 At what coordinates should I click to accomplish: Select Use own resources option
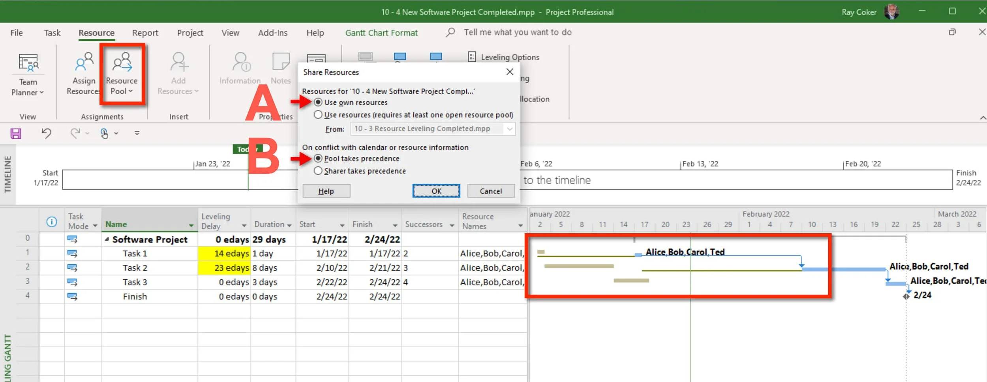[x=318, y=102]
